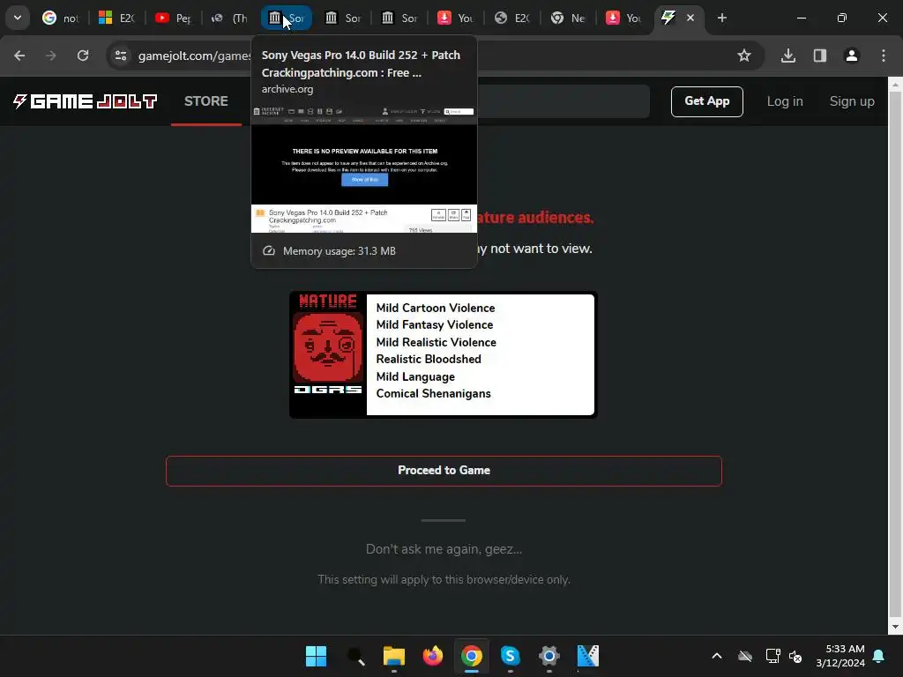Switch to the Microsoft E2C tab

click(116, 18)
